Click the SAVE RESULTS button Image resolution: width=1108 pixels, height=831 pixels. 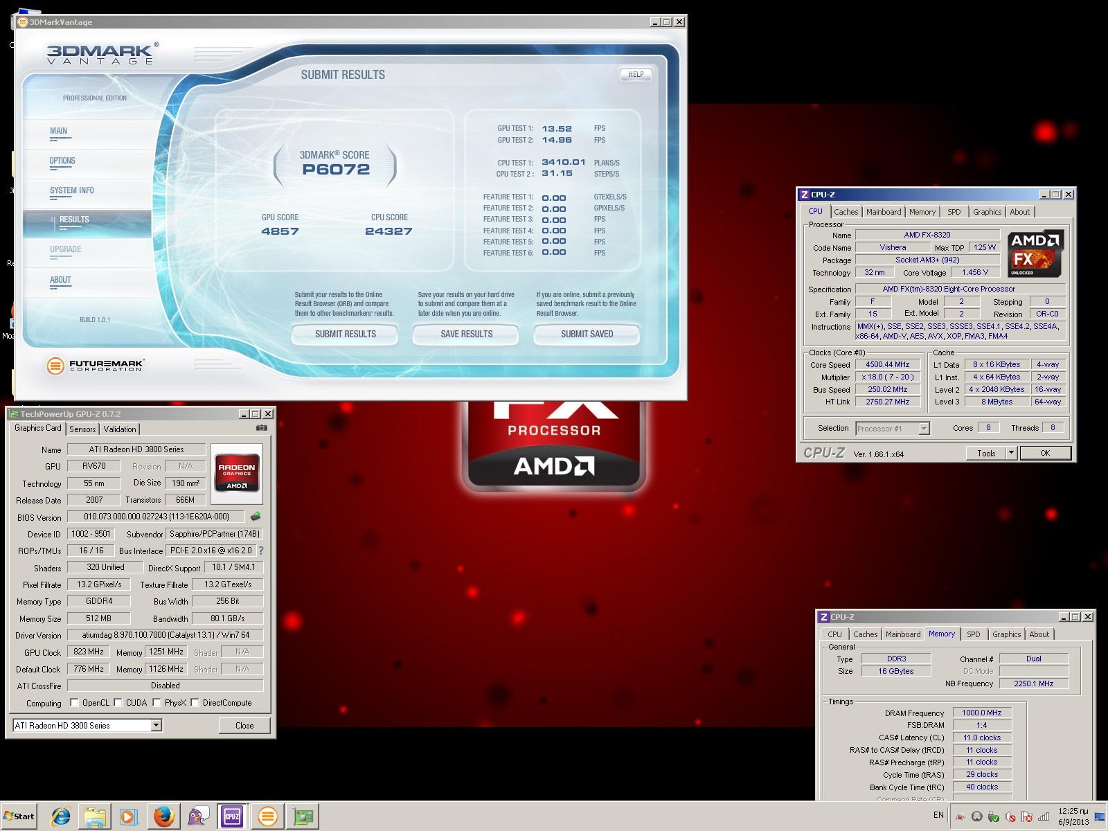click(466, 334)
